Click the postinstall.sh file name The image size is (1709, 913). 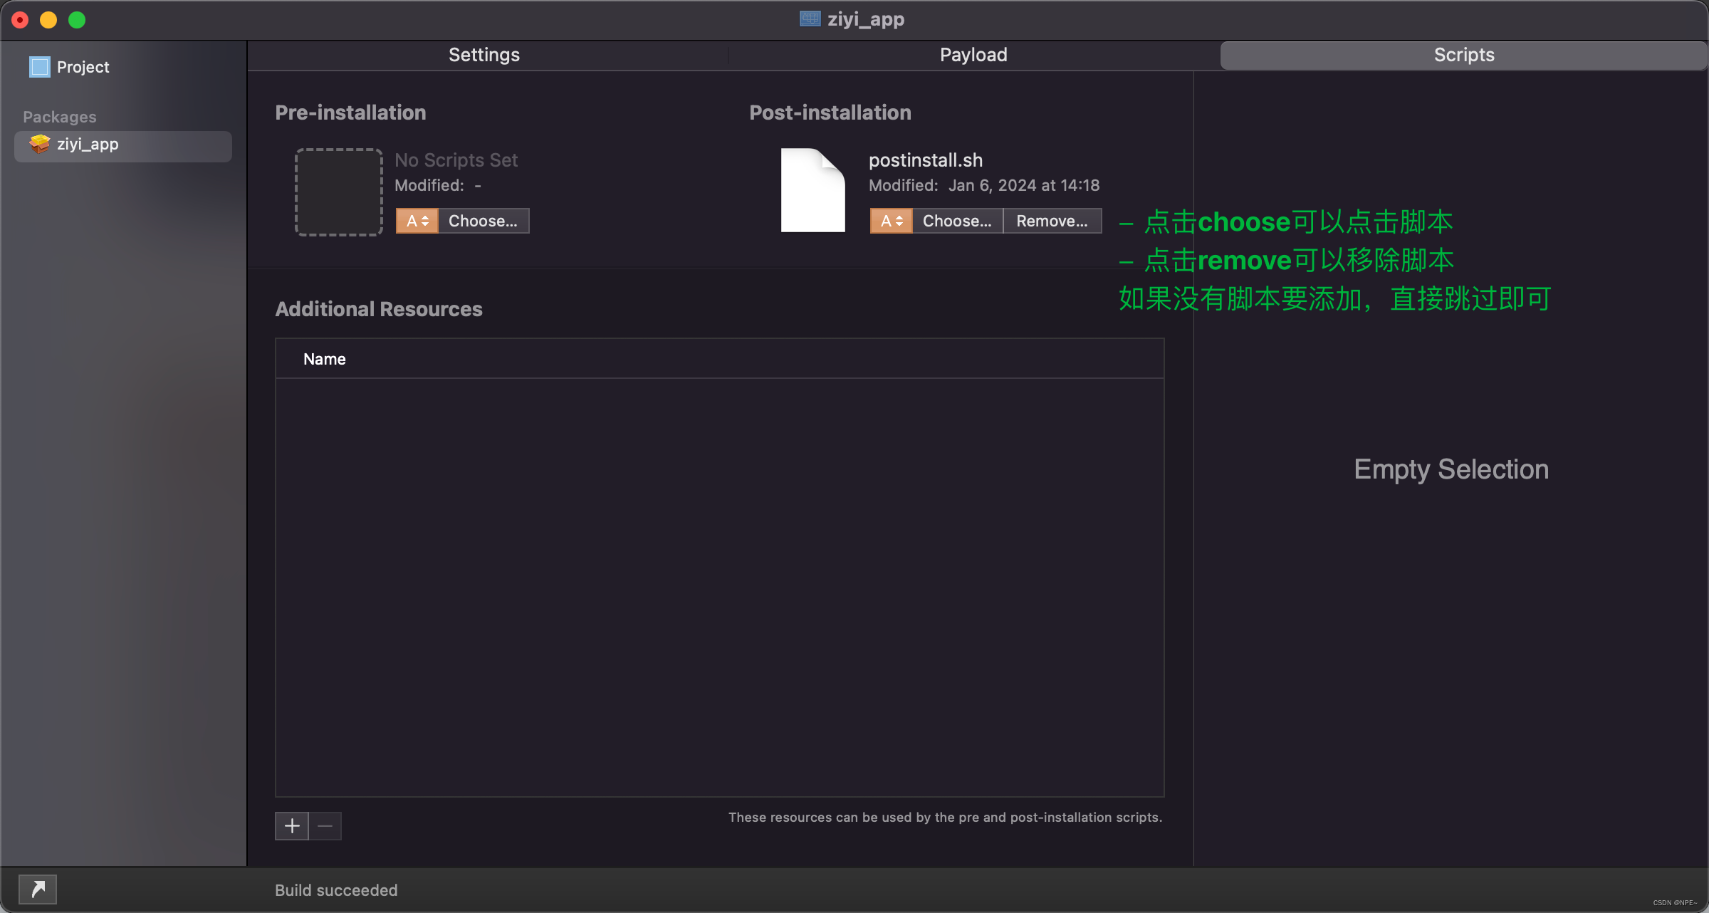(x=926, y=160)
